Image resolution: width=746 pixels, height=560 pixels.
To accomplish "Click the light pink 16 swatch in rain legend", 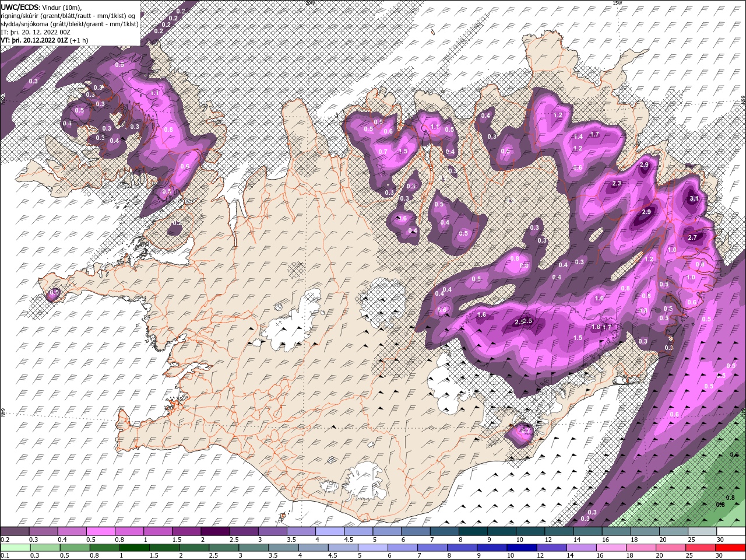I will (610, 548).
